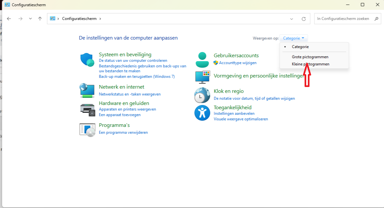This screenshot has width=384, height=208.
Task: Go up one folder level
Action: 40,19
